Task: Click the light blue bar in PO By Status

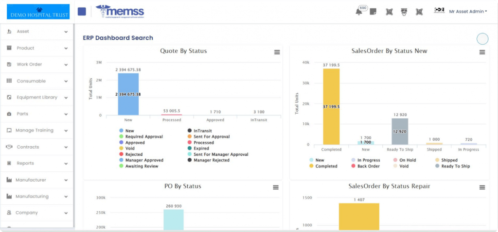Action: tap(174, 219)
